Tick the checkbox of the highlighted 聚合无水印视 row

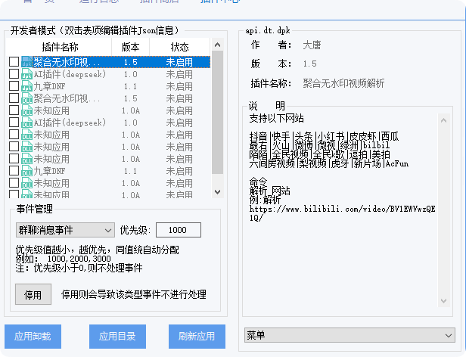click(14, 62)
